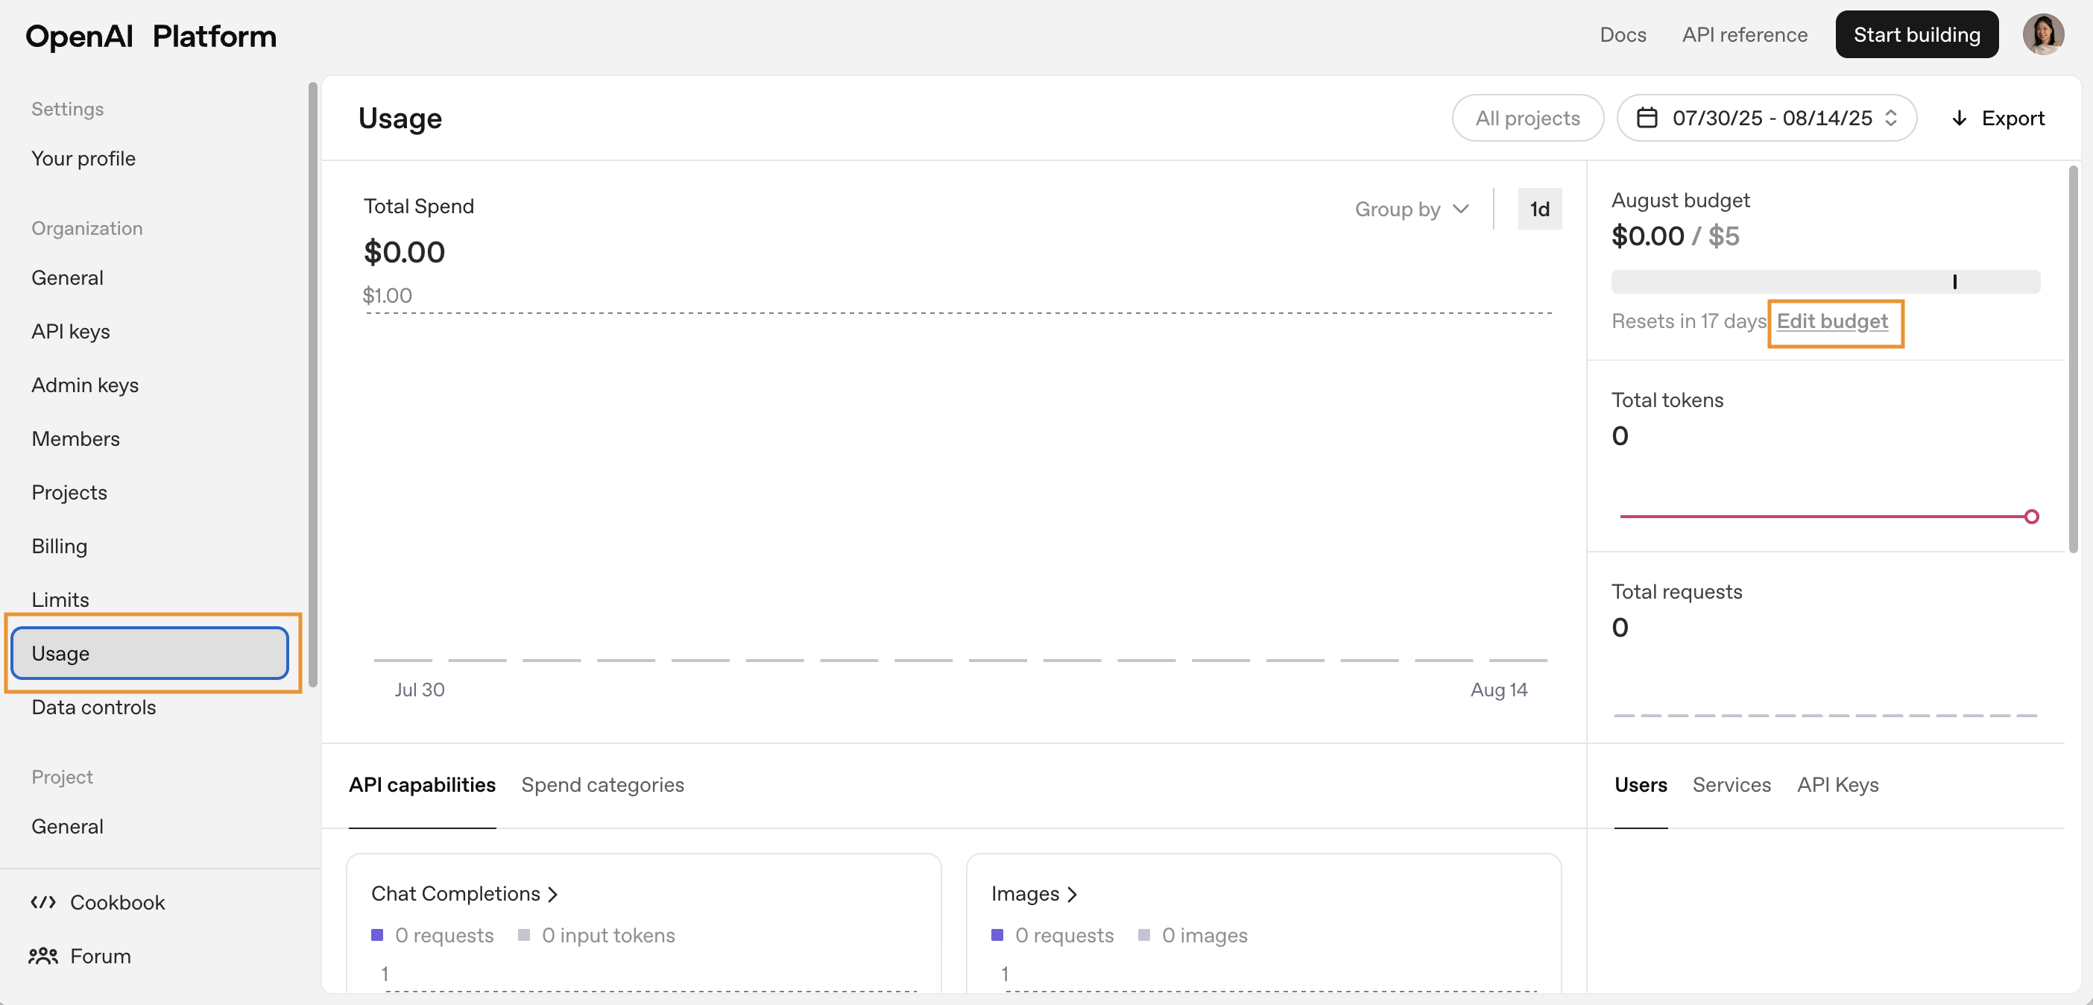Click the August budget progress bar

pos(1825,282)
